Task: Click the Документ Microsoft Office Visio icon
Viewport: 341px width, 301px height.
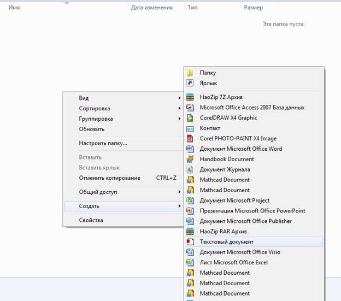Action: [x=190, y=252]
